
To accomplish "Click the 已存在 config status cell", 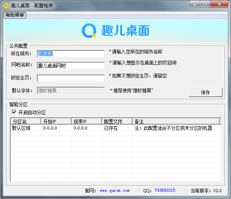I will click(x=111, y=128).
